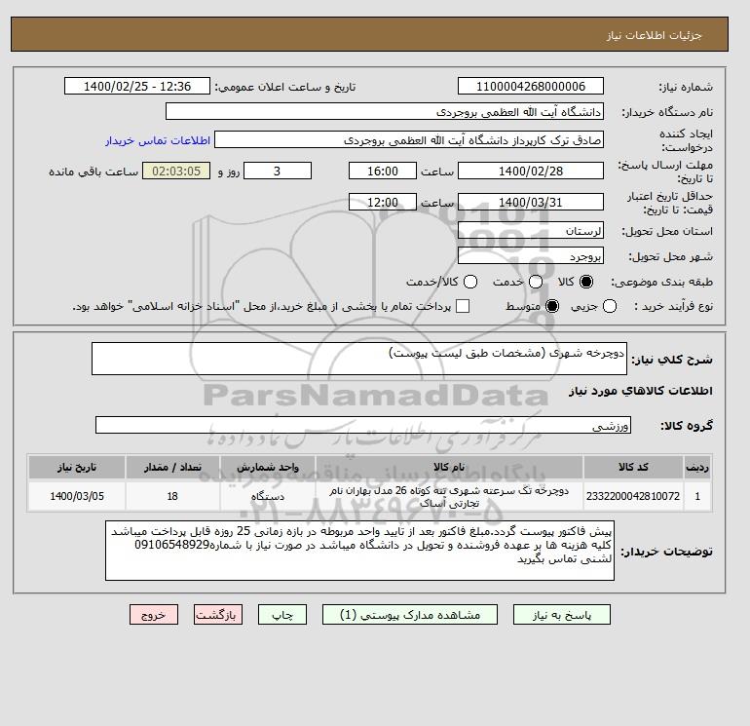The height and width of the screenshot is (726, 750).
Task: Click the اطلاعات کالاهای مورد نیاز heading
Action: (641, 391)
